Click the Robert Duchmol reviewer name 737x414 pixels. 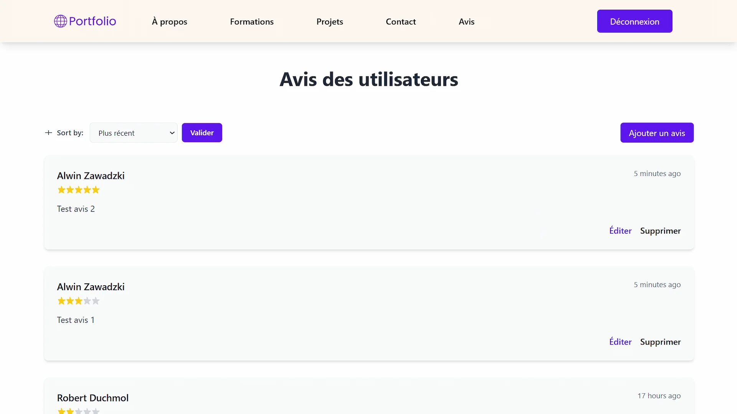93,398
